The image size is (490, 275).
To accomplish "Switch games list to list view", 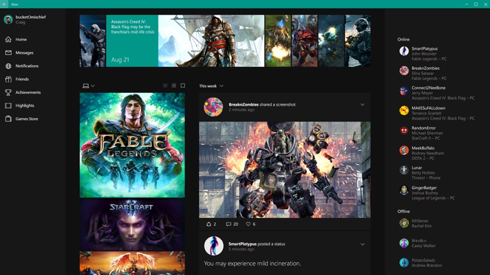I will (x=165, y=85).
